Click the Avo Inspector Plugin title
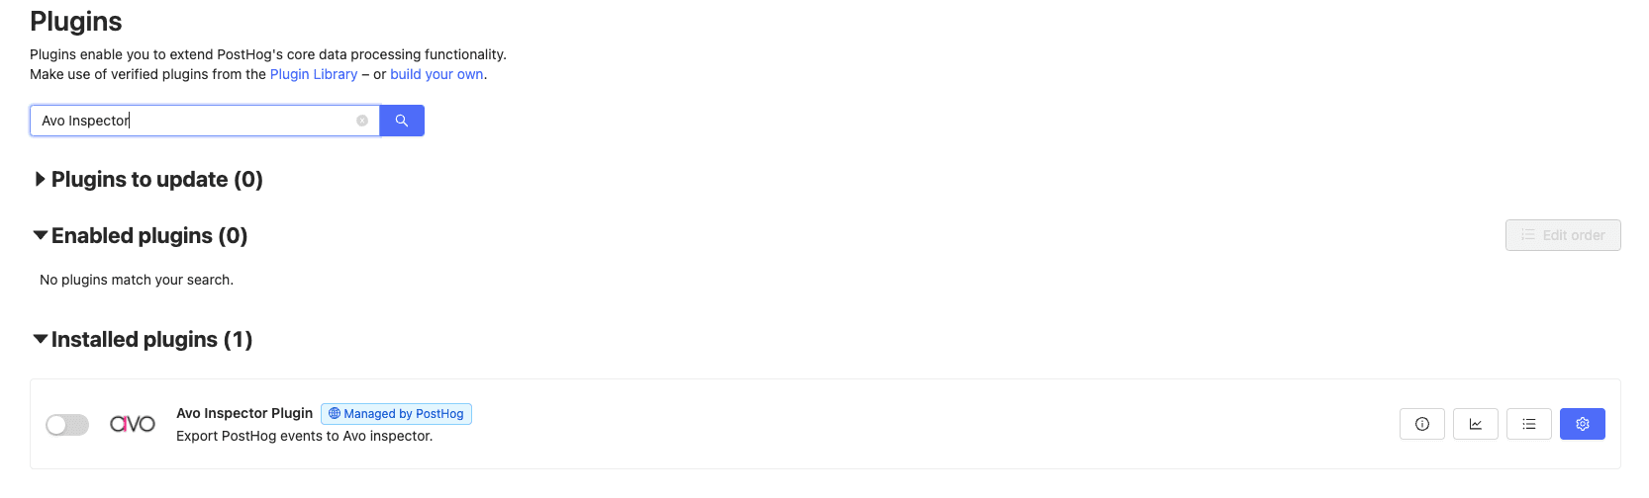 tap(244, 413)
